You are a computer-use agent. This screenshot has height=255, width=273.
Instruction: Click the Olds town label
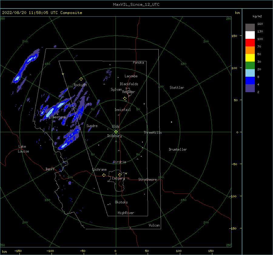tap(116, 126)
